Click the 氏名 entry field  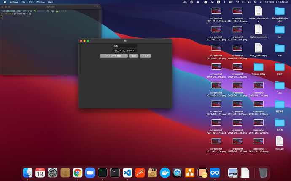(x=125, y=46)
